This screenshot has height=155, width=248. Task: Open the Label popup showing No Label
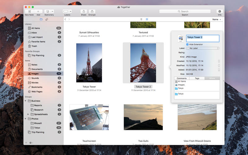203,48
